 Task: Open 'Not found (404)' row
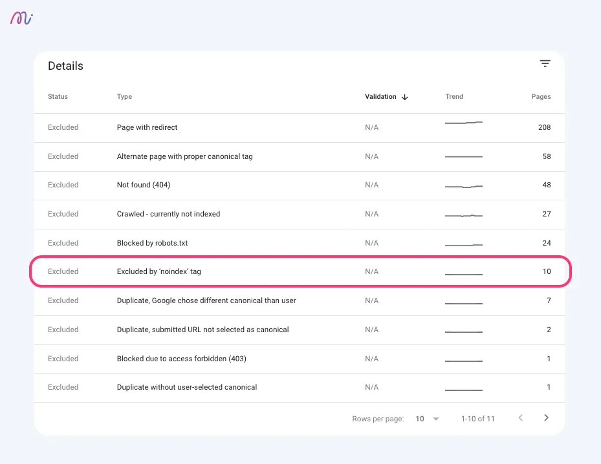tap(300, 185)
